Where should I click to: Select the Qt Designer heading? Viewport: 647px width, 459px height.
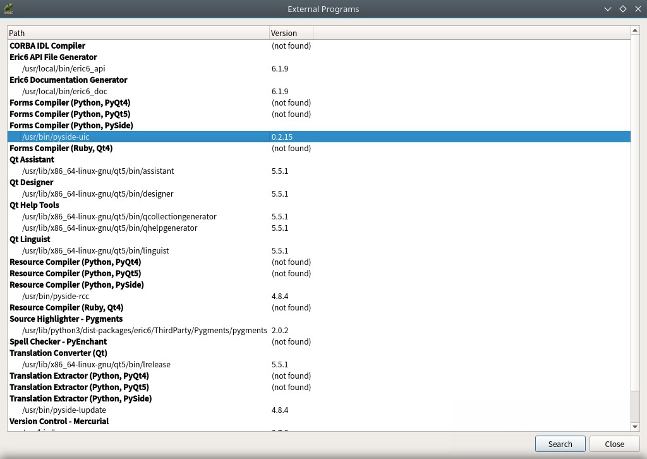point(319,183)
